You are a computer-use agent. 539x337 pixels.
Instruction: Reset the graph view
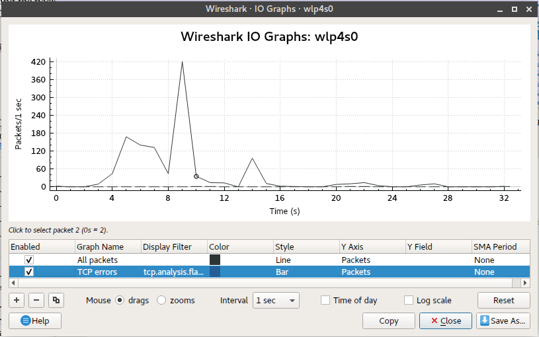tap(503, 300)
